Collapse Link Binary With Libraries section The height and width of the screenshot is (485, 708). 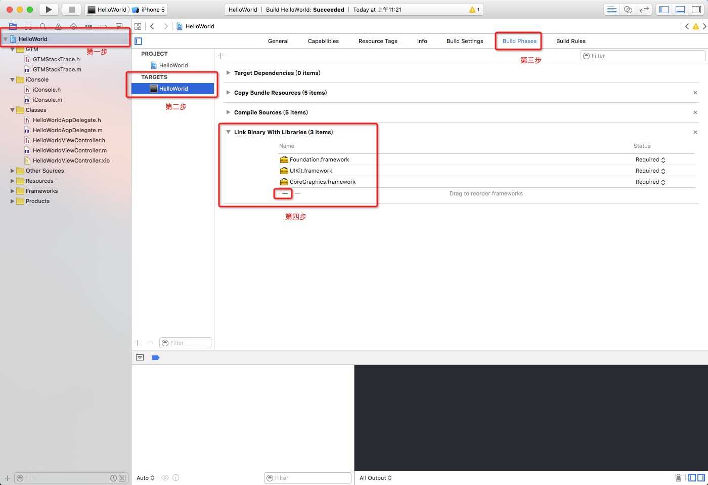click(228, 132)
